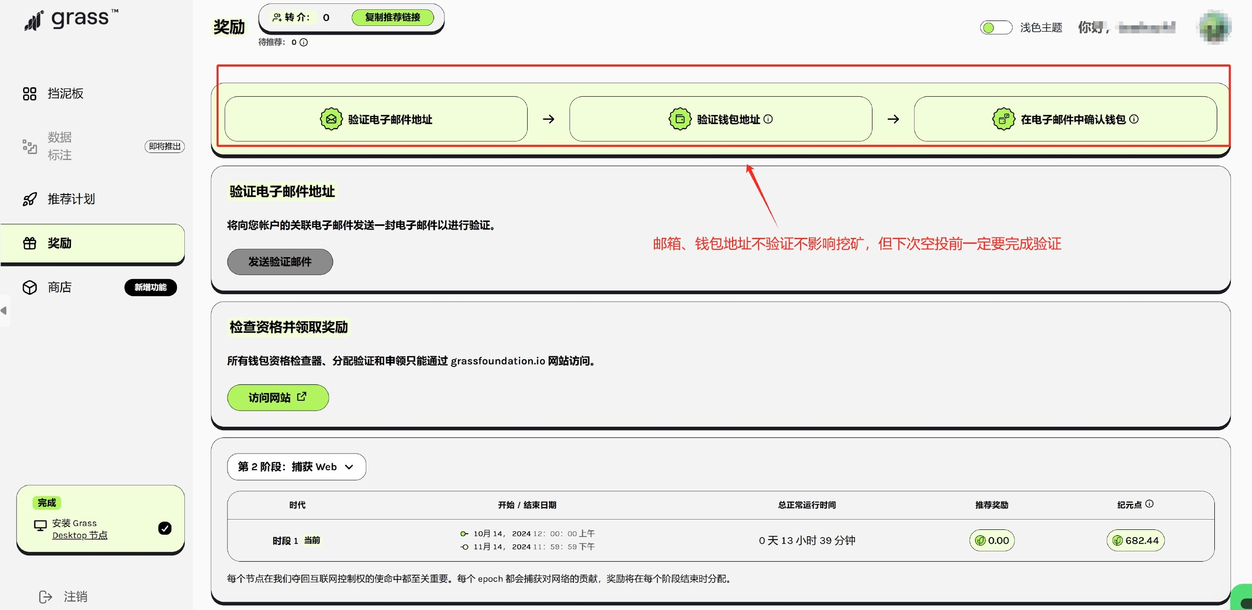Image resolution: width=1252 pixels, height=610 pixels.
Task: Click the grass logo icon
Action: [34, 21]
